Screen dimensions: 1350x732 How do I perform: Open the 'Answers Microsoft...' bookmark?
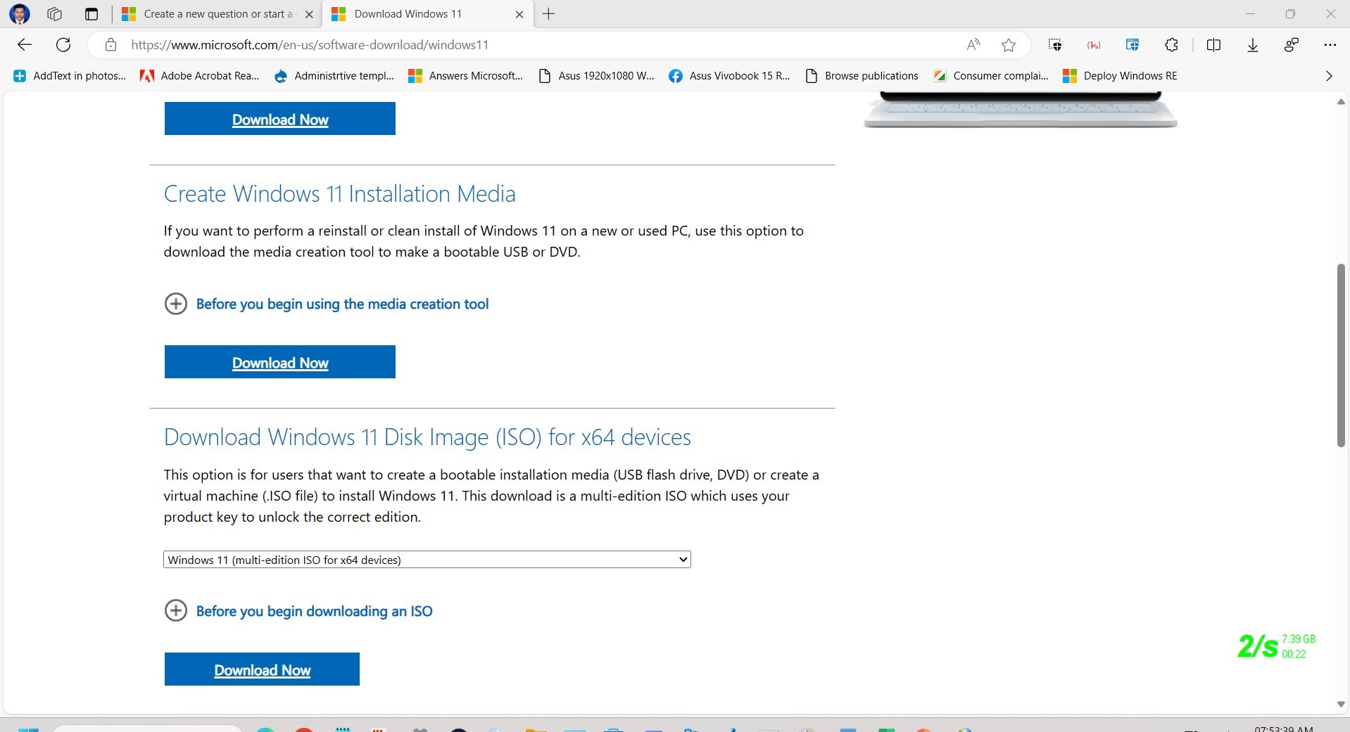pos(466,76)
